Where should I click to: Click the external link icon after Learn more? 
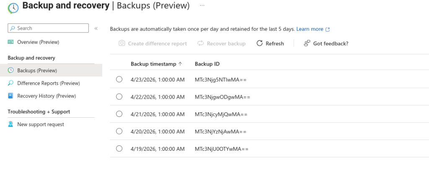point(328,29)
